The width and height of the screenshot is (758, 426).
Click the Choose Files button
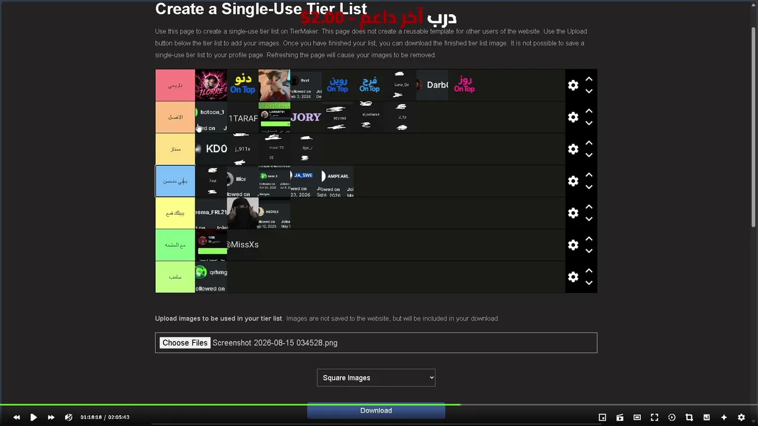pos(185,343)
